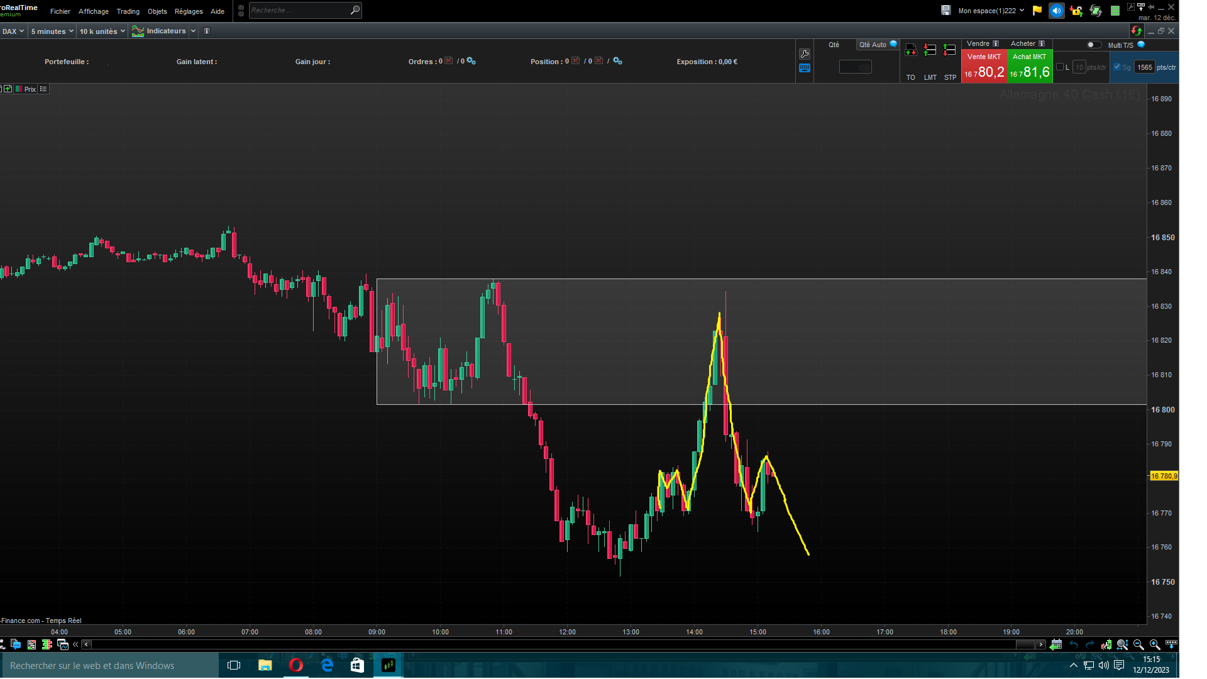Uncheck the Sg stop checkbox
Viewport: 1207px width, 679px height.
point(1117,67)
